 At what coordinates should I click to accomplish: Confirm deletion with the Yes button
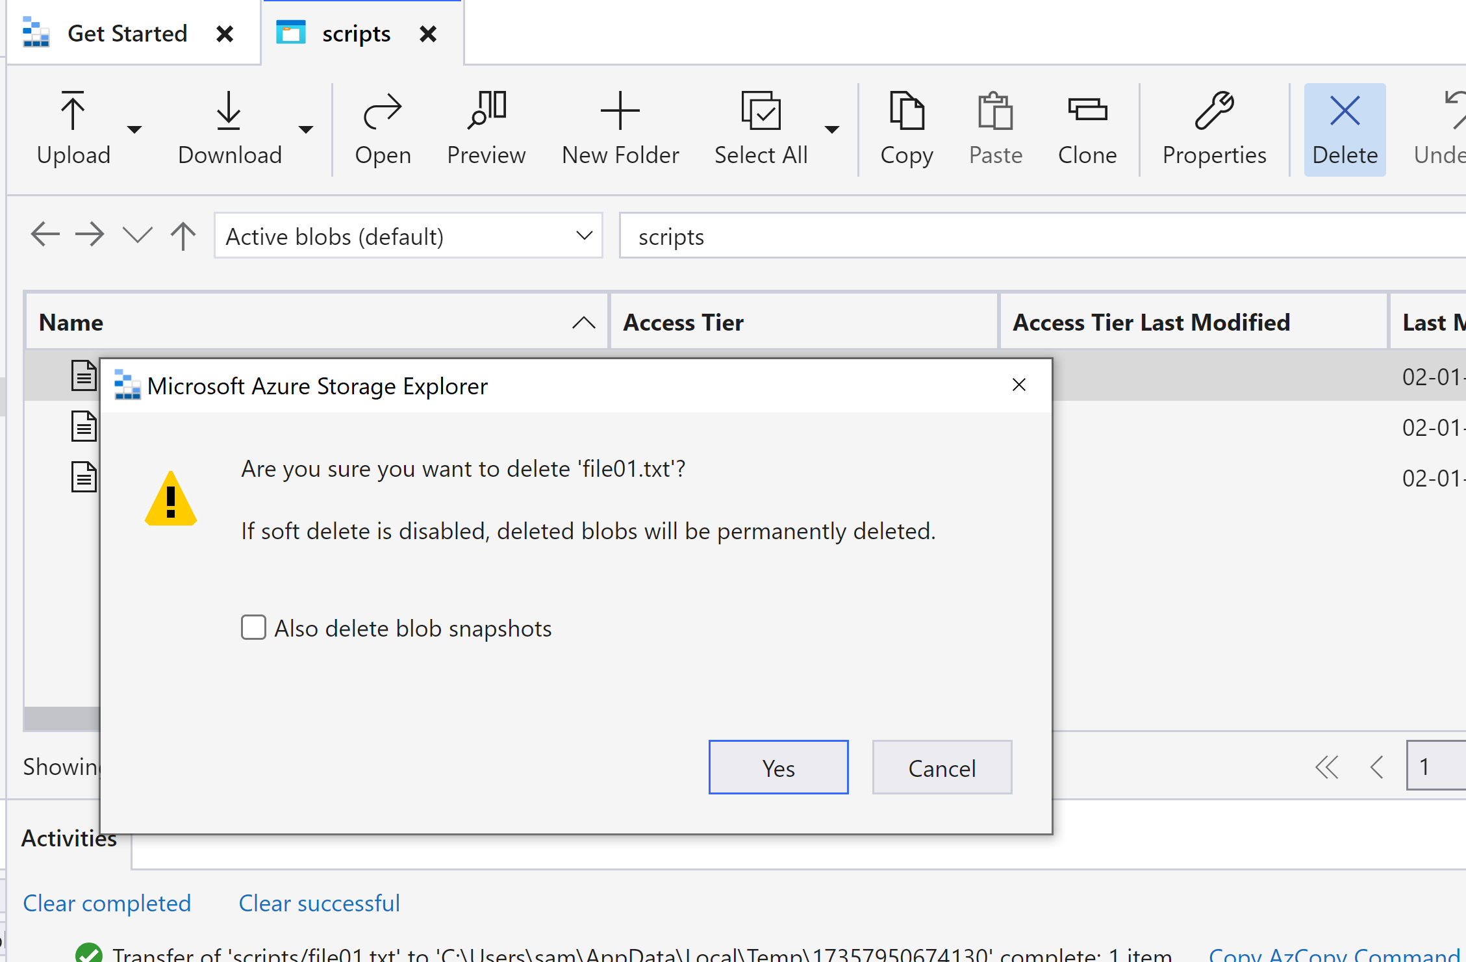click(778, 767)
